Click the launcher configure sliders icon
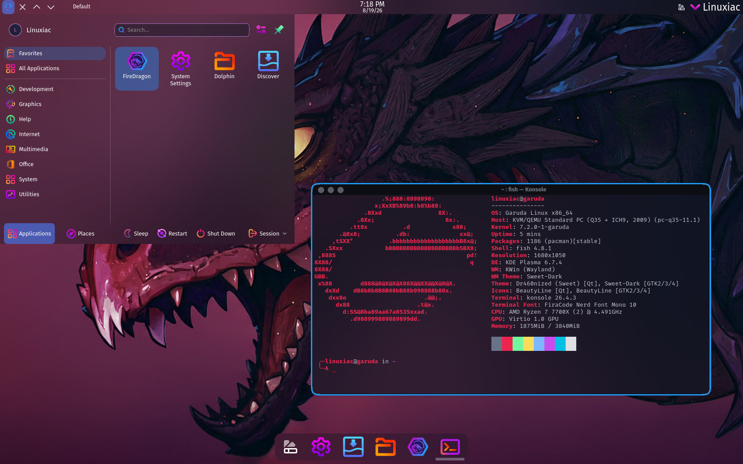The width and height of the screenshot is (743, 464). pos(261,30)
